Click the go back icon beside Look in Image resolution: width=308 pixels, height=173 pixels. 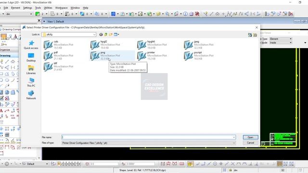click(101, 35)
